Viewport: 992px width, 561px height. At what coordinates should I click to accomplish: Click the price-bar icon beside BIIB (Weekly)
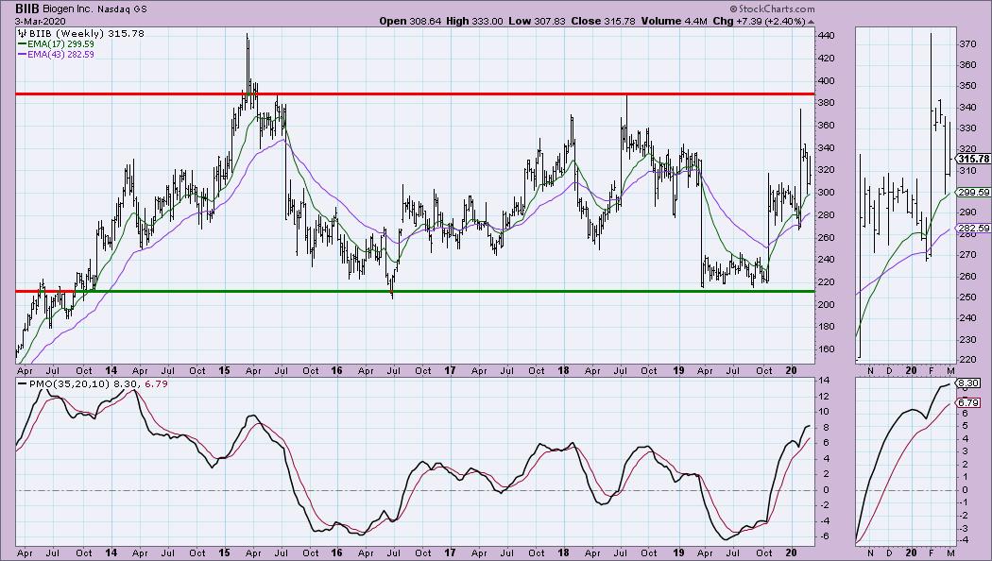click(x=22, y=33)
